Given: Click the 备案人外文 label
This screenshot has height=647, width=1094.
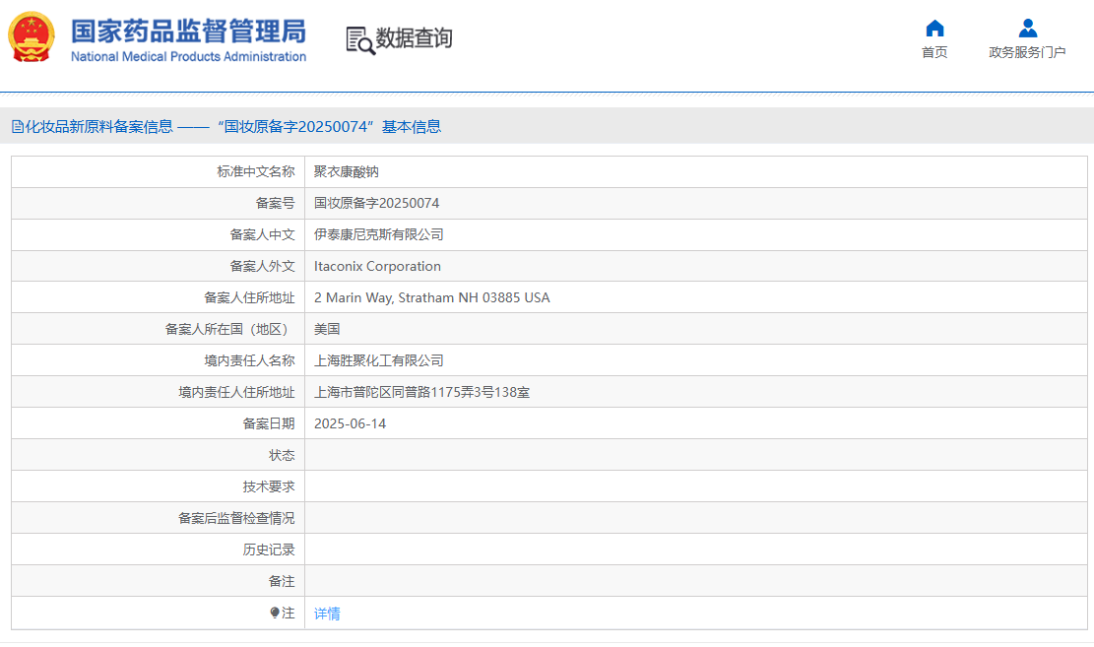Looking at the screenshot, I should pos(262,266).
